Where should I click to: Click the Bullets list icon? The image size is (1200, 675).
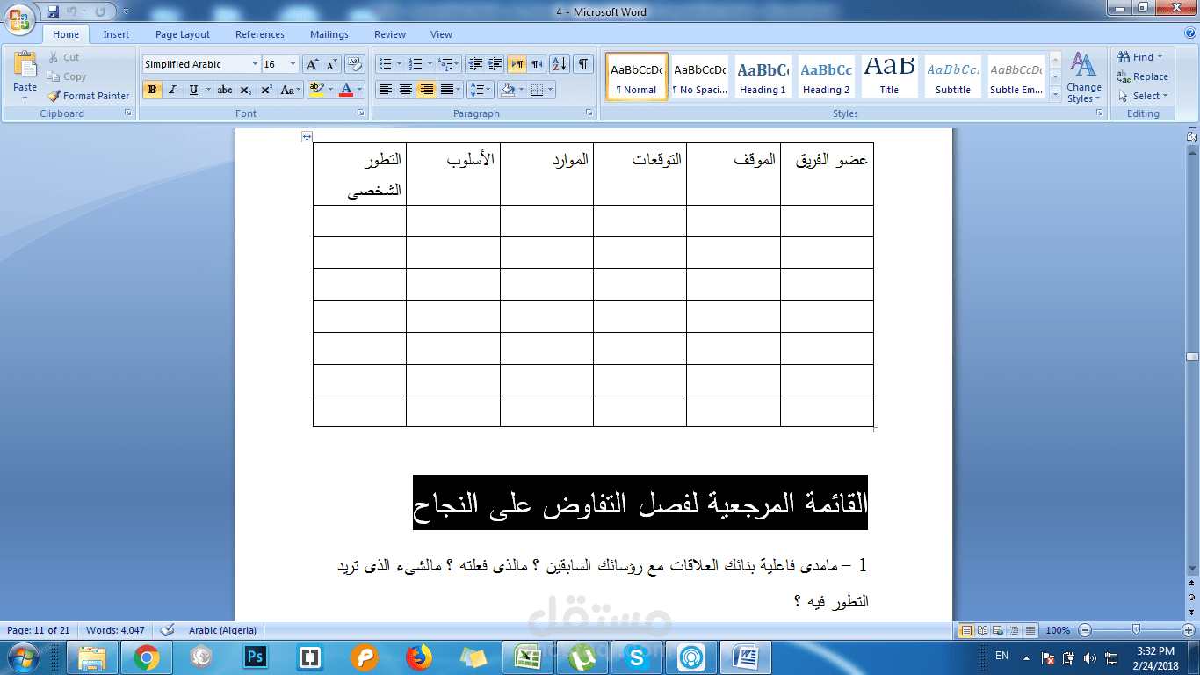(384, 64)
